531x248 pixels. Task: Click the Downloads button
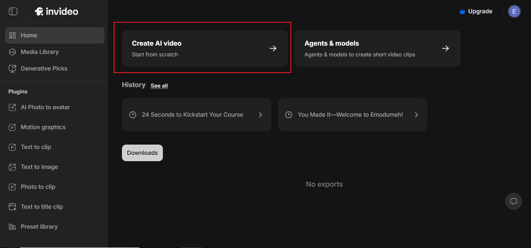click(x=142, y=153)
